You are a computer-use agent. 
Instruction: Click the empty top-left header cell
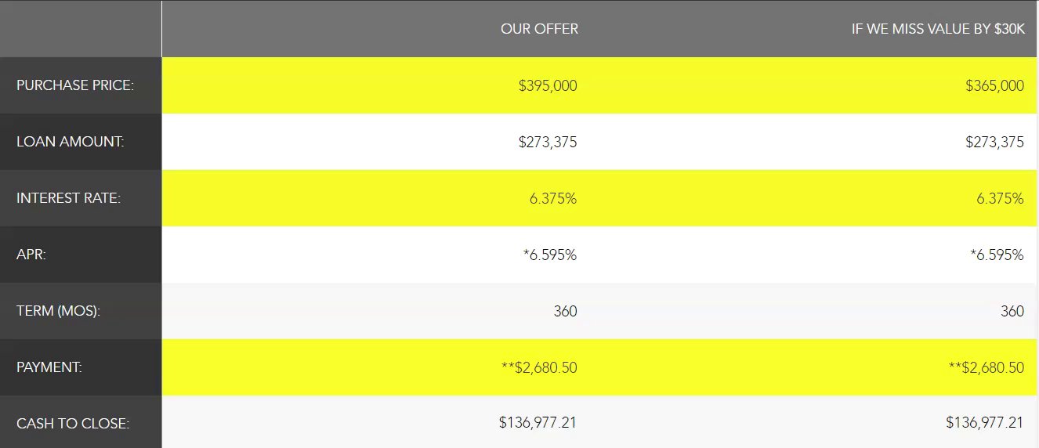point(81,29)
